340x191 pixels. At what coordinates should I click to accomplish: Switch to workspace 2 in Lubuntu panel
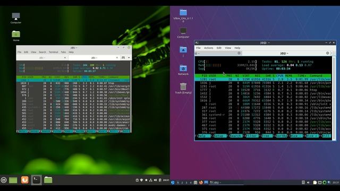coord(182,183)
